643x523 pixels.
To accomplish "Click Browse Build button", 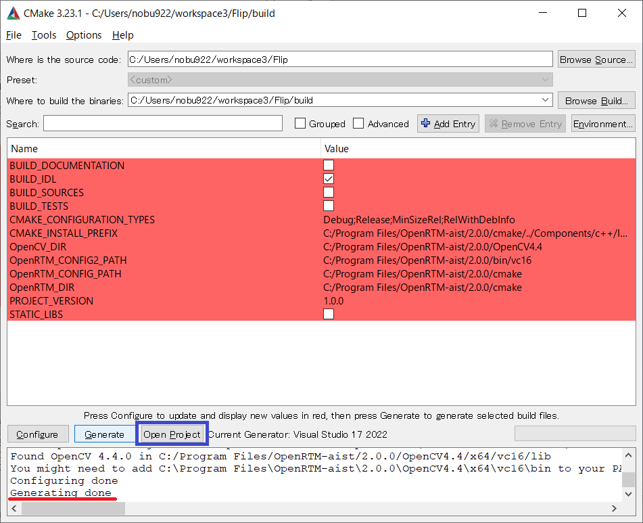I will 596,101.
